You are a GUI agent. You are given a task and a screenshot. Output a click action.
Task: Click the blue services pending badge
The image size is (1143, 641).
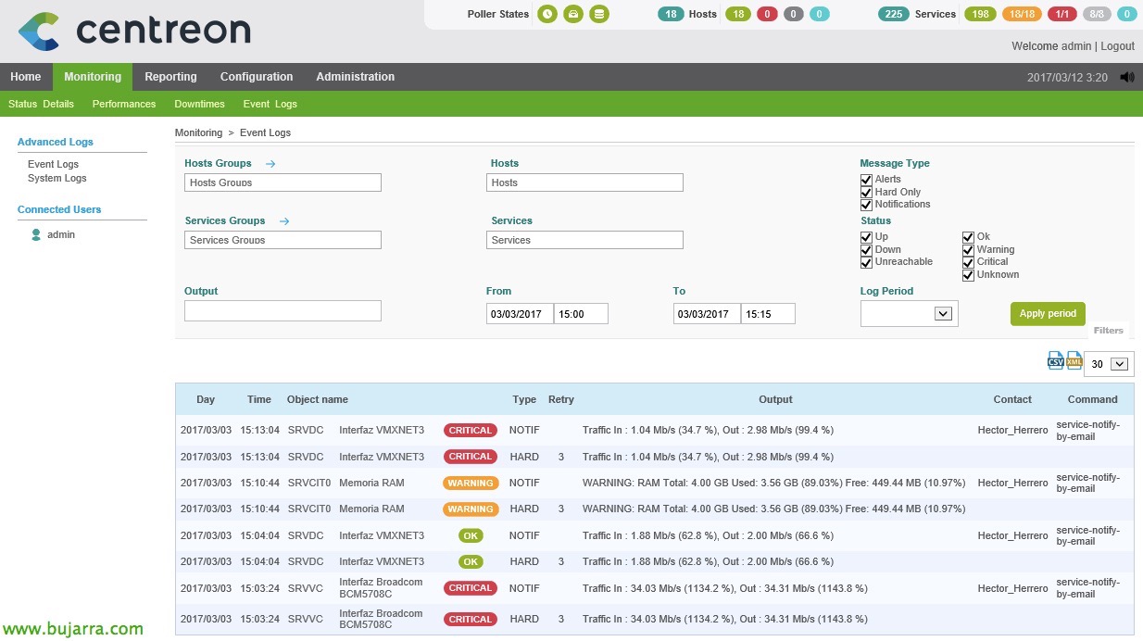[x=1126, y=14]
